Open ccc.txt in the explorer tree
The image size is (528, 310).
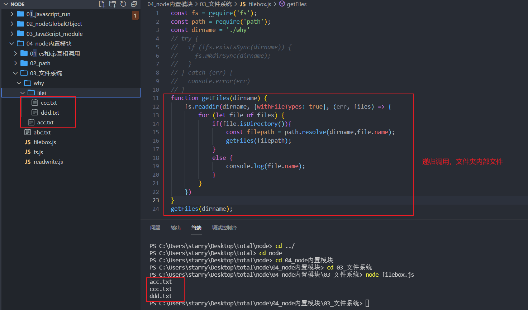coord(49,102)
